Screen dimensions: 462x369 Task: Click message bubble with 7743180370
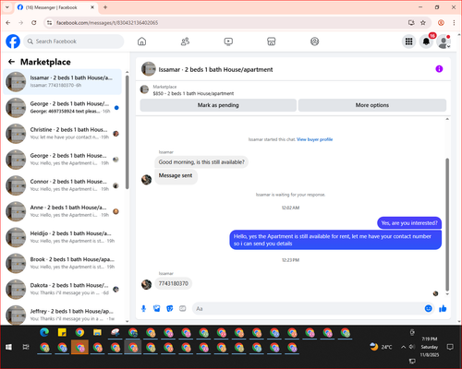(x=174, y=283)
